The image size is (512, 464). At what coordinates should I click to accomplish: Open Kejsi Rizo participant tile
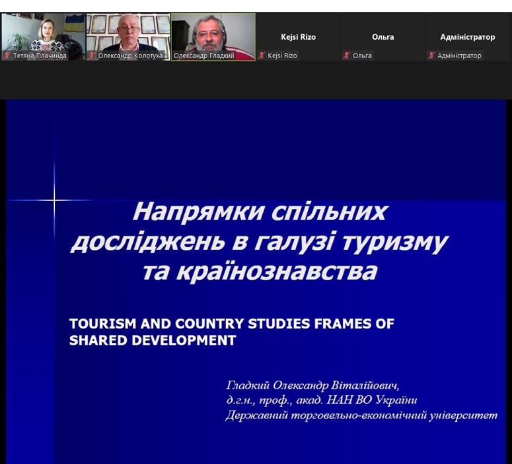298,36
